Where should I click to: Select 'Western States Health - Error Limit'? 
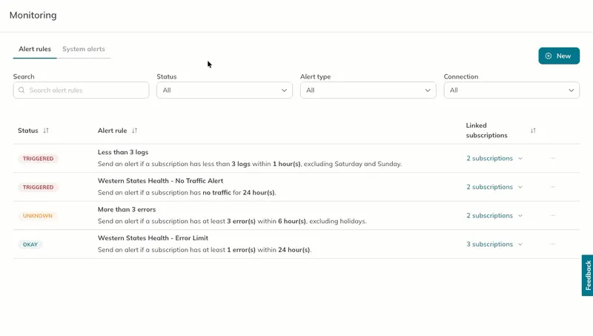click(153, 238)
